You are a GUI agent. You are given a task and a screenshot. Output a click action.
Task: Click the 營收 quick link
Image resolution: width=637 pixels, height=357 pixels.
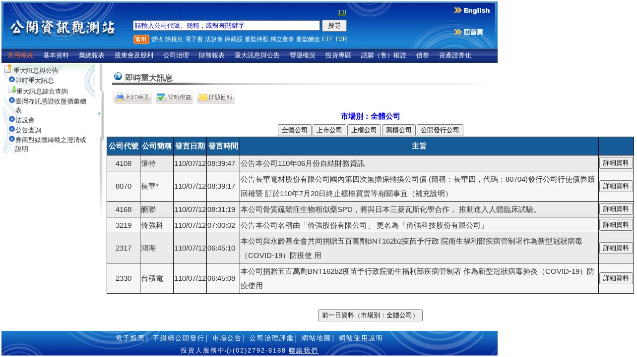157,39
